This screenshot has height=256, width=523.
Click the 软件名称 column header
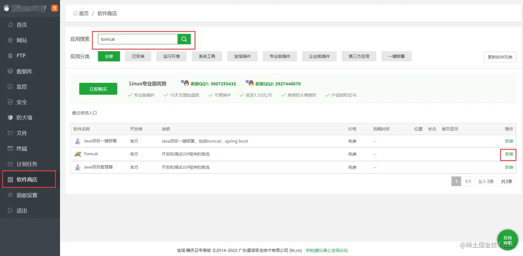point(82,129)
